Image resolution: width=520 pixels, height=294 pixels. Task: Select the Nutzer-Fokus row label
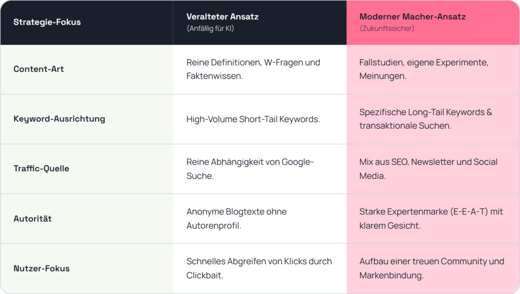pyautogui.click(x=42, y=268)
